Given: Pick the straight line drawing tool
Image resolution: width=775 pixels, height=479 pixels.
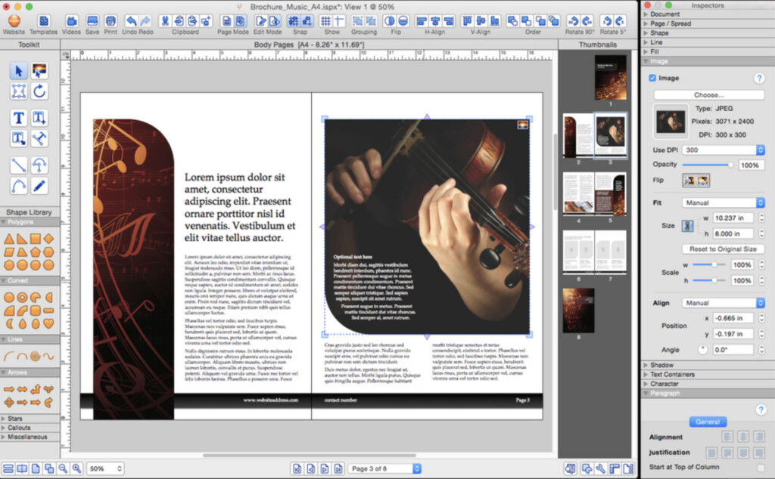Looking at the screenshot, I should 18,165.
